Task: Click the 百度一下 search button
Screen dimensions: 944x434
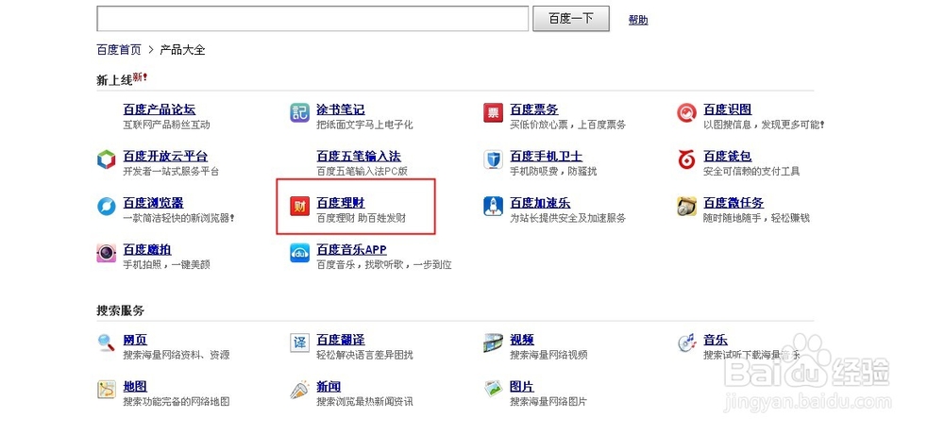Action: [x=571, y=19]
